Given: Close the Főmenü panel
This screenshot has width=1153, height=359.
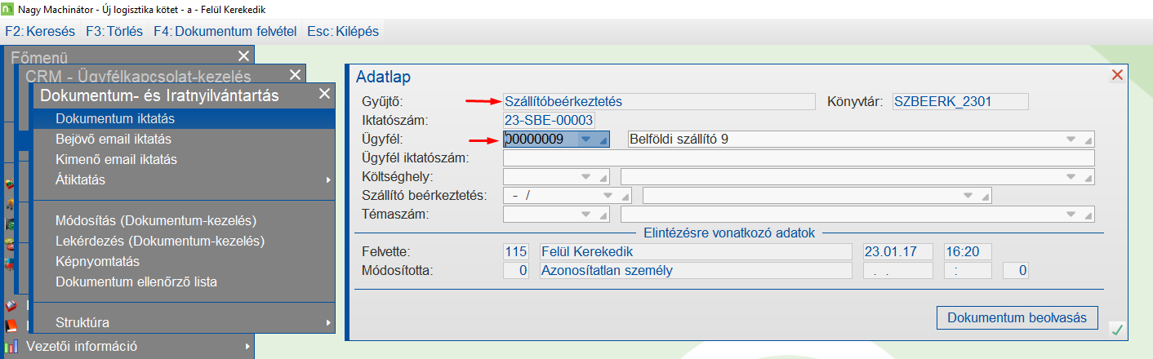Looking at the screenshot, I should coord(243,56).
